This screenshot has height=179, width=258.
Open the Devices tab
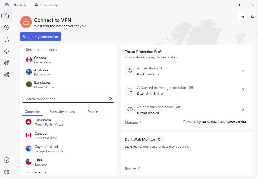click(x=93, y=112)
